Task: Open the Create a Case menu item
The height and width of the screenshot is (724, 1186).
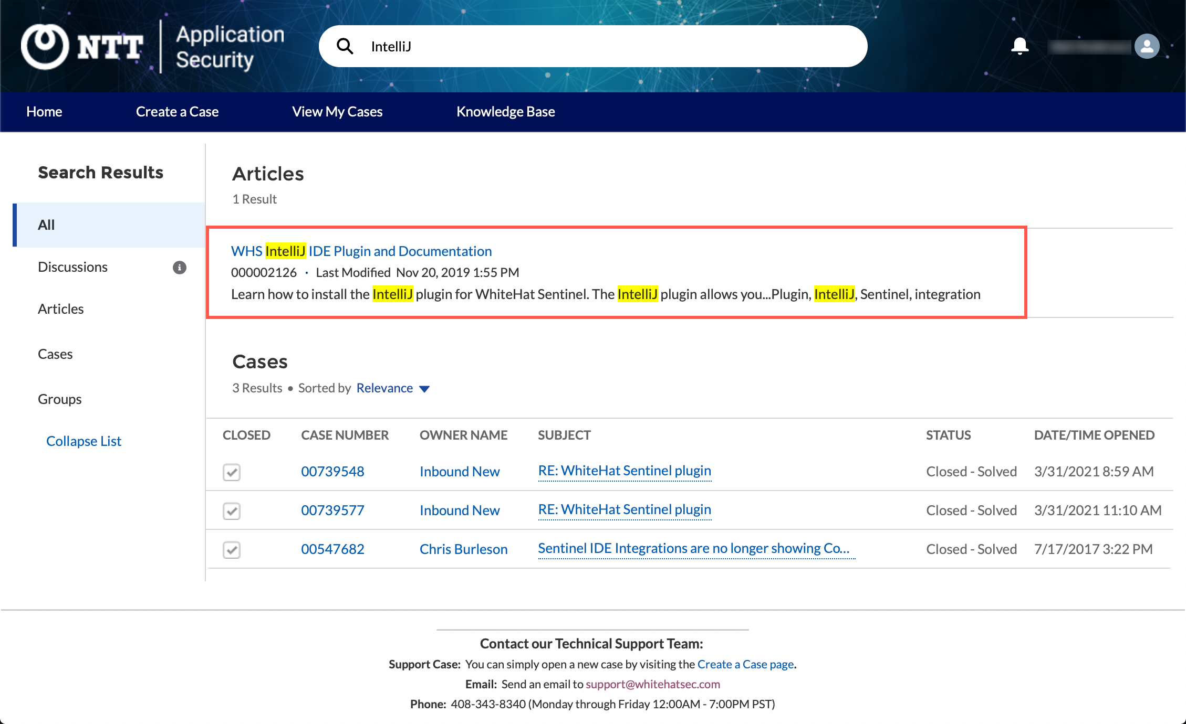Action: click(x=177, y=112)
